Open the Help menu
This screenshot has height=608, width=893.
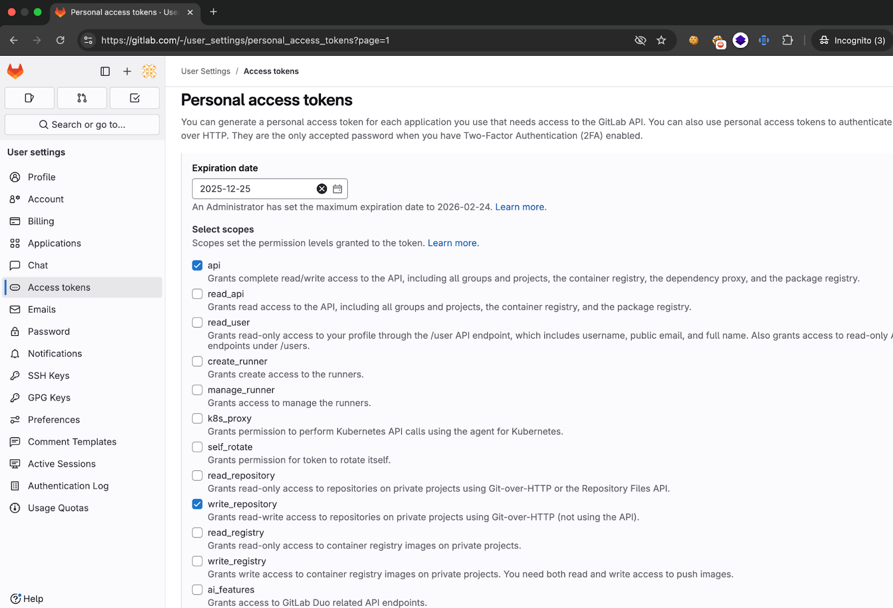(27, 599)
